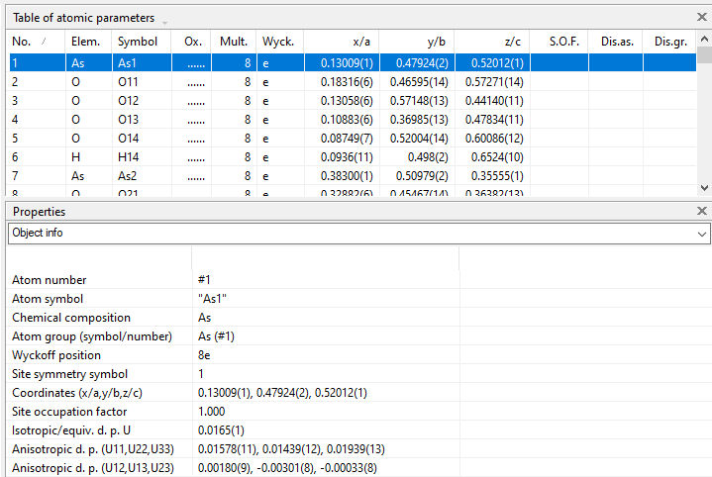The height and width of the screenshot is (477, 712).
Task: Close the Table of atomic parameters panel
Action: pyautogui.click(x=701, y=18)
